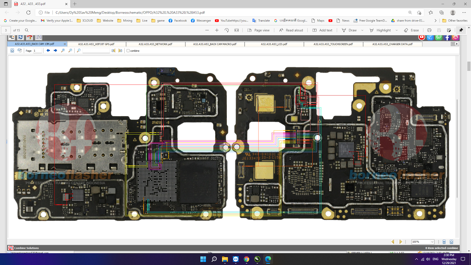Image resolution: width=471 pixels, height=265 pixels.
Task: Close the BACK CAM 13M.pdf tab
Action: tap(65, 44)
